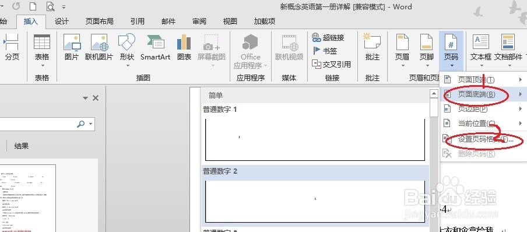Switch to the 设计 ribbon tab
527x232 pixels.
pyautogui.click(x=62, y=22)
